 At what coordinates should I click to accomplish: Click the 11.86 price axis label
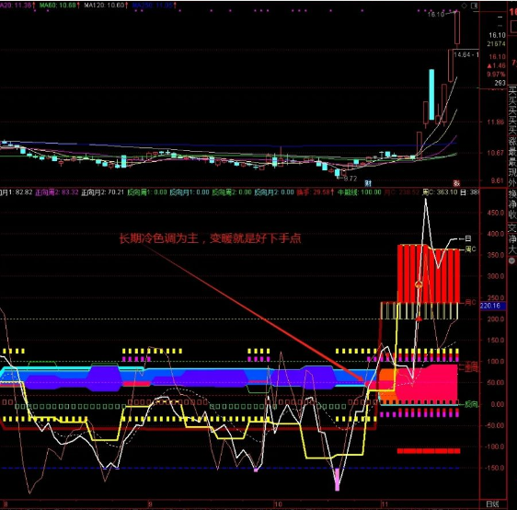[x=496, y=122]
